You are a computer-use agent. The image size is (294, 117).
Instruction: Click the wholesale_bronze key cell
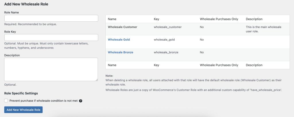[166, 52]
